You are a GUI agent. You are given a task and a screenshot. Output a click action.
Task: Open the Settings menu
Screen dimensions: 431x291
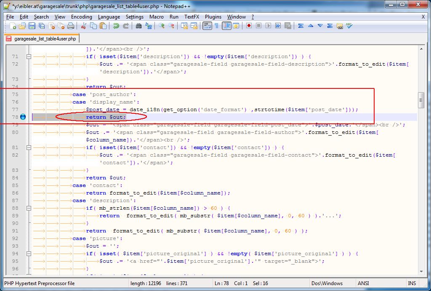134,17
